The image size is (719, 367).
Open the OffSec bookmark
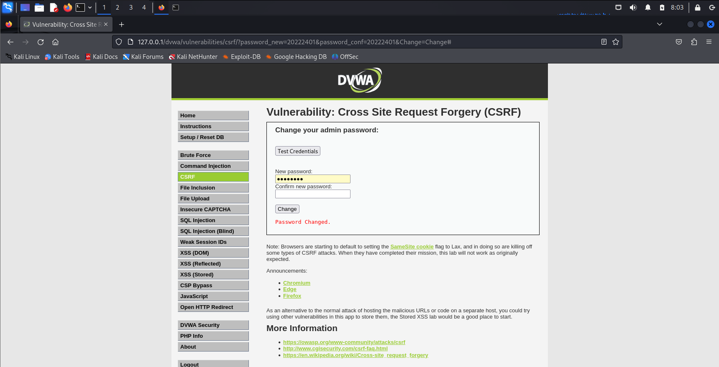(x=345, y=57)
